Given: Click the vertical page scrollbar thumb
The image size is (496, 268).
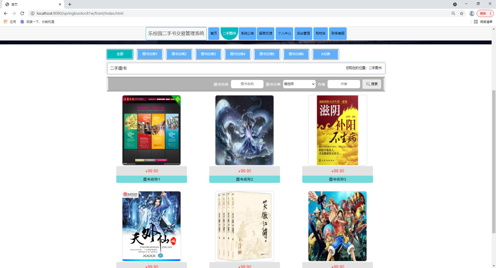Looking at the screenshot, I should 494,161.
